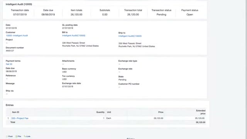Click the Item ID column header
The image size is (247, 139).
[x=15, y=112]
